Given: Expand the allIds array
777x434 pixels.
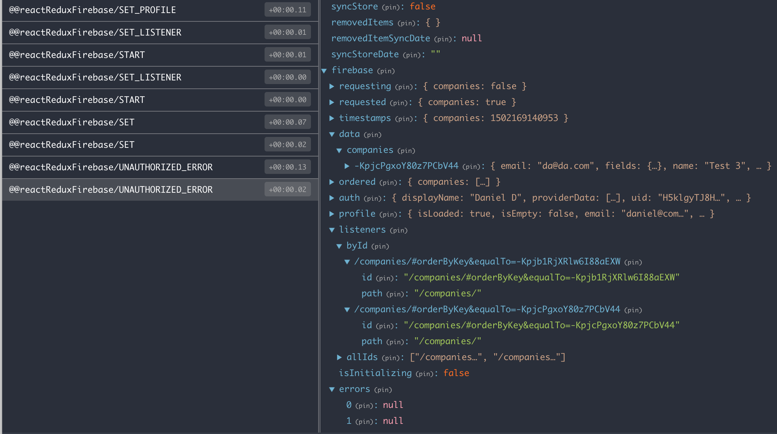Looking at the screenshot, I should (339, 357).
